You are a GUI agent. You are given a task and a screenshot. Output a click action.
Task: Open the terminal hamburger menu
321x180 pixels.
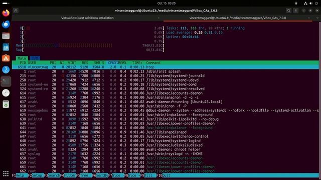tap(295, 10)
